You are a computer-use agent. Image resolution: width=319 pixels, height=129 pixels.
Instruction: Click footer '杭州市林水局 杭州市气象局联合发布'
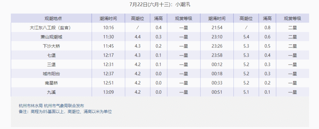51,106
